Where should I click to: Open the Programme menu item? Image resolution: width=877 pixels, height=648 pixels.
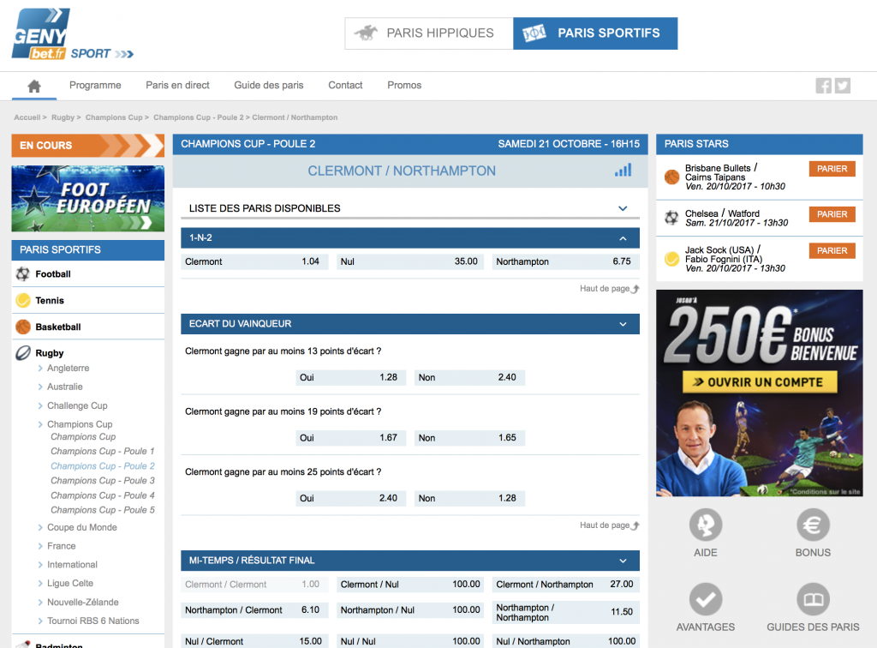click(x=95, y=85)
